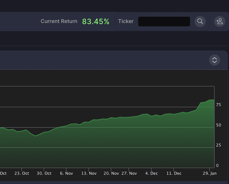Screen dimensions: 229x184
Task: Click the Current Return label
Action: [59, 22]
